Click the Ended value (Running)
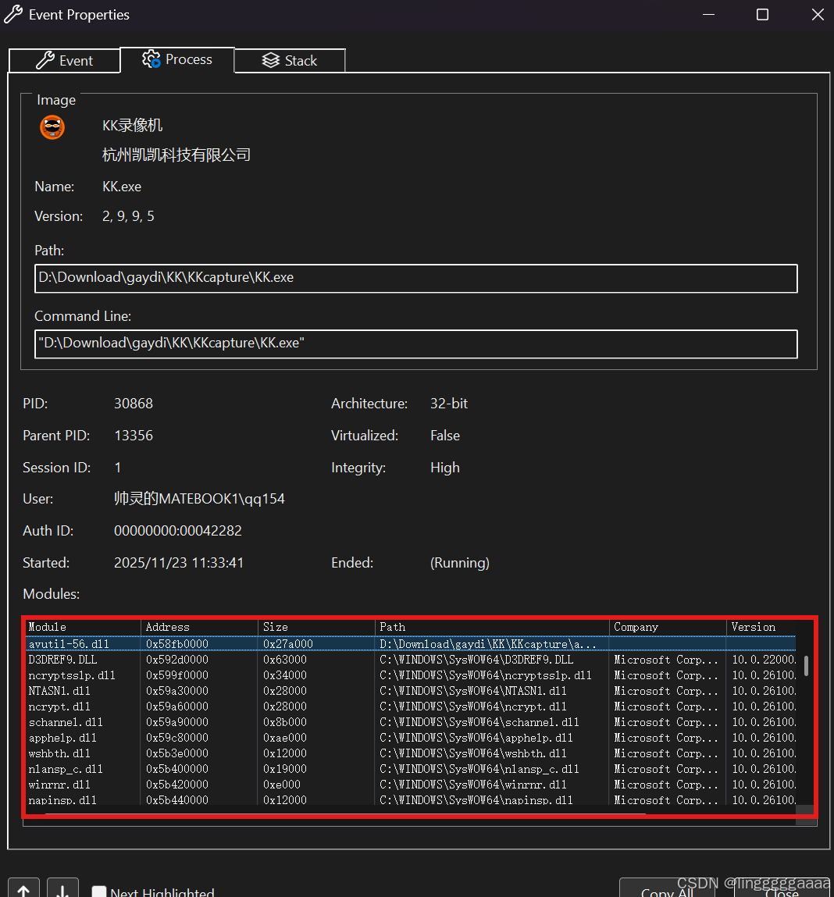The height and width of the screenshot is (897, 834). coord(460,562)
